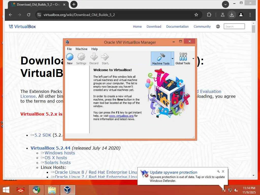Viewport: 260px width, 195px height.
Task: Click the New virtual machine icon
Action: (x=70, y=59)
